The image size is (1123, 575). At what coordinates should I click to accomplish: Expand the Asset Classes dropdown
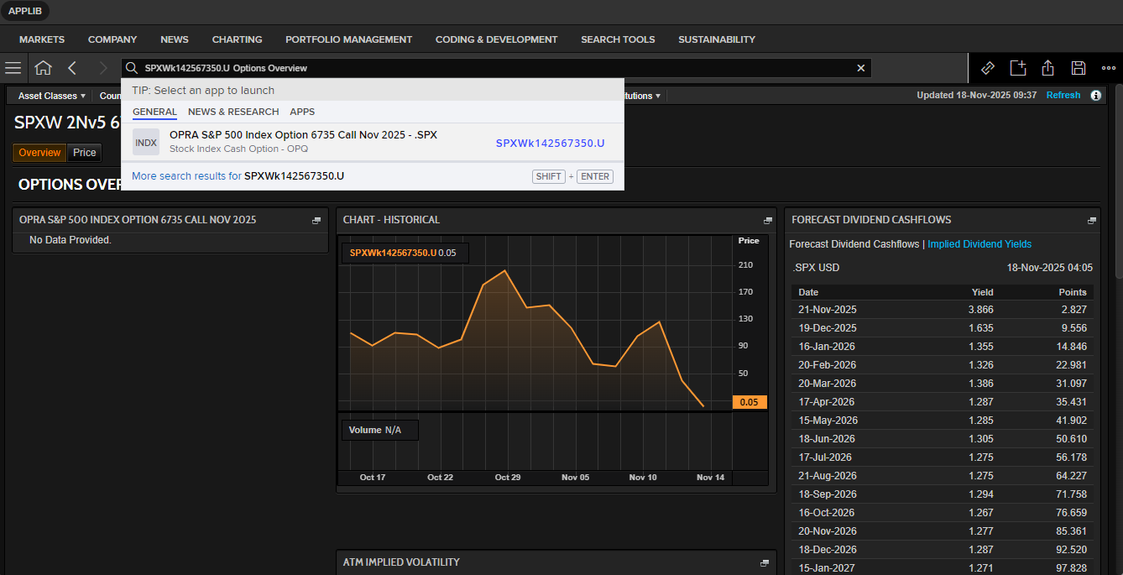pos(52,96)
